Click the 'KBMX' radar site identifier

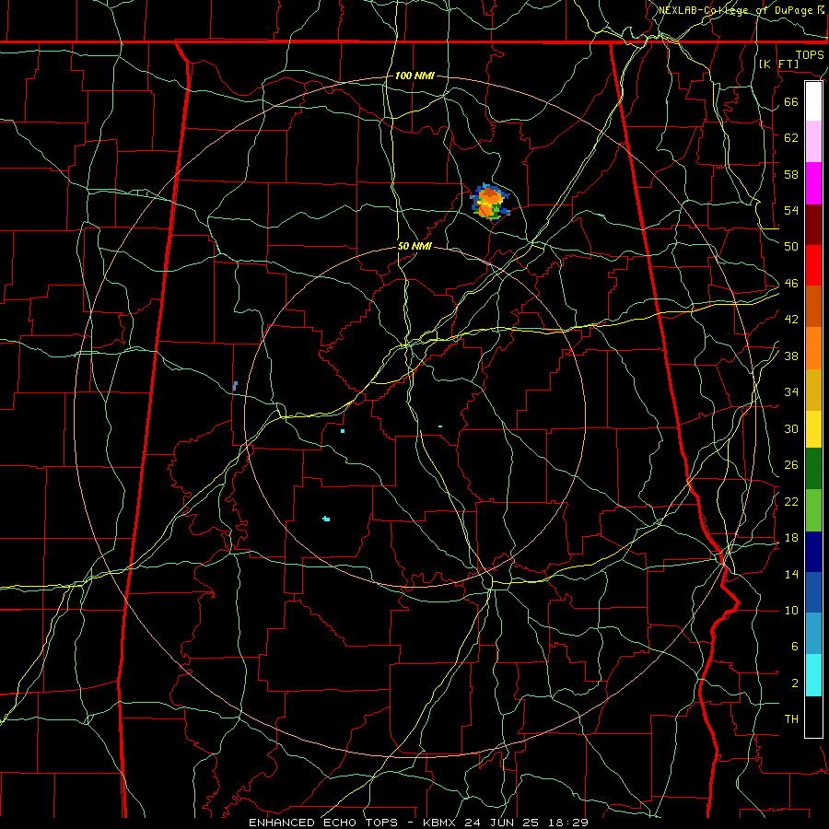tap(440, 823)
